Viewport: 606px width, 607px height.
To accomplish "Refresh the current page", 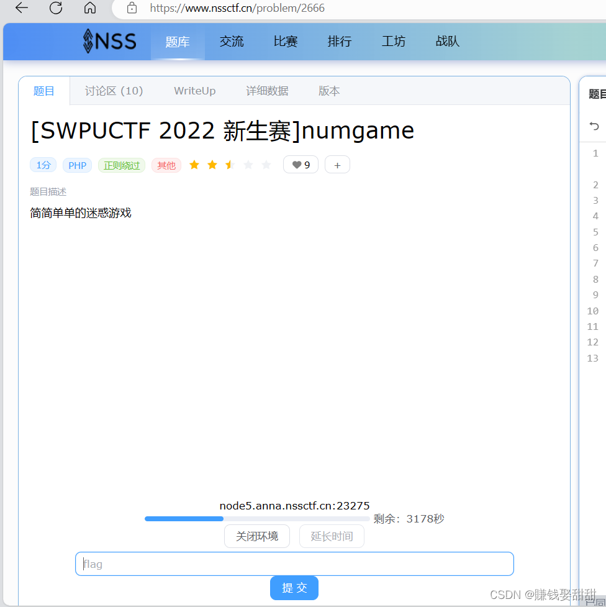I will click(x=55, y=8).
